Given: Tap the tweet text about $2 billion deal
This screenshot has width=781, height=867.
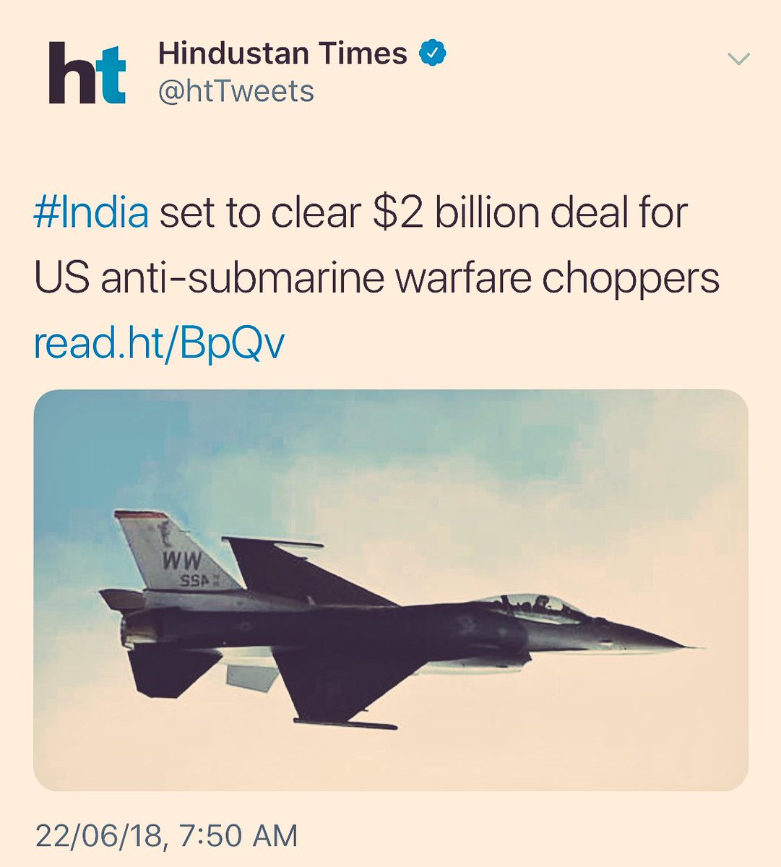Looking at the screenshot, I should 376,246.
